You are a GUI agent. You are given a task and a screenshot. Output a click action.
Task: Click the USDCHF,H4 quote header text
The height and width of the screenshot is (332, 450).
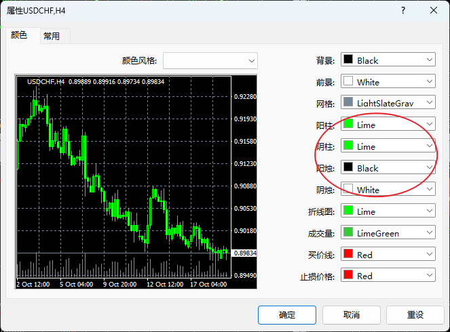(x=96, y=82)
